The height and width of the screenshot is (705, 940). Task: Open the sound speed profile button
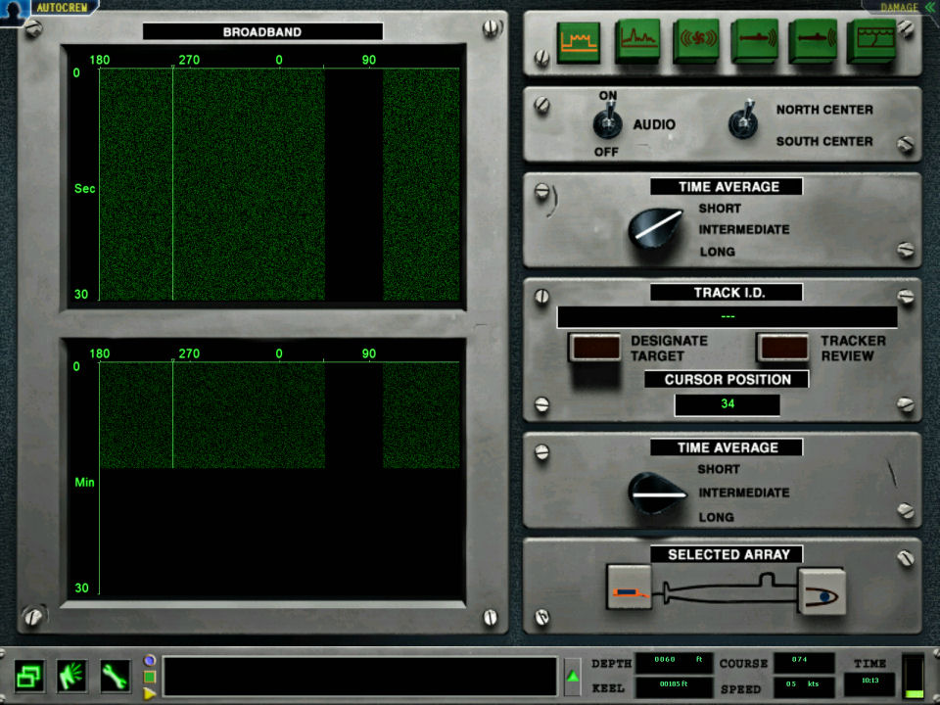click(870, 41)
